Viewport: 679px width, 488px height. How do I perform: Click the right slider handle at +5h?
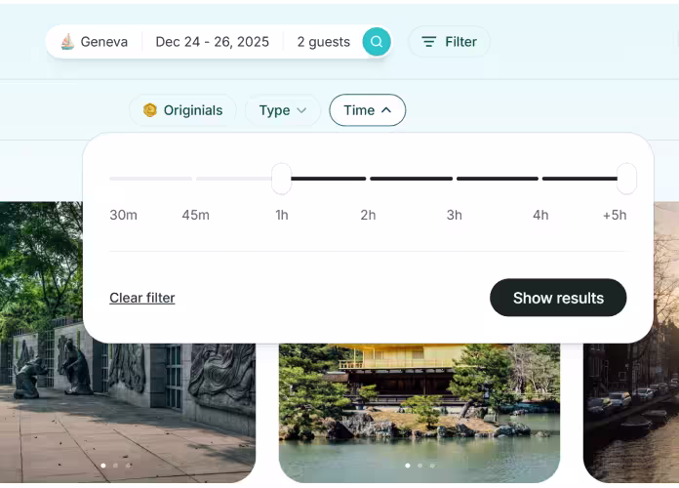(626, 179)
